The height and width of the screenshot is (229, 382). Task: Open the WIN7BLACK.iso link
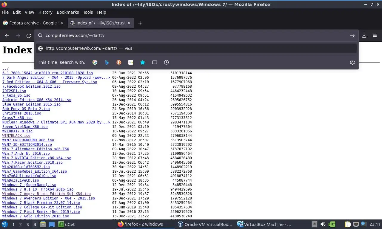click(x=16, y=136)
